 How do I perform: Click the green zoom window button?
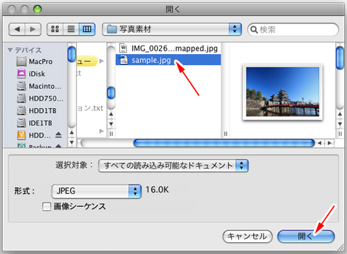point(37,9)
